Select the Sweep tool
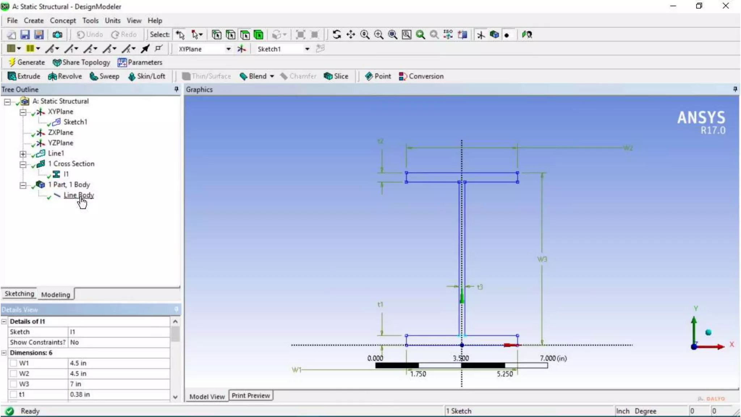741x417 pixels. [105, 76]
